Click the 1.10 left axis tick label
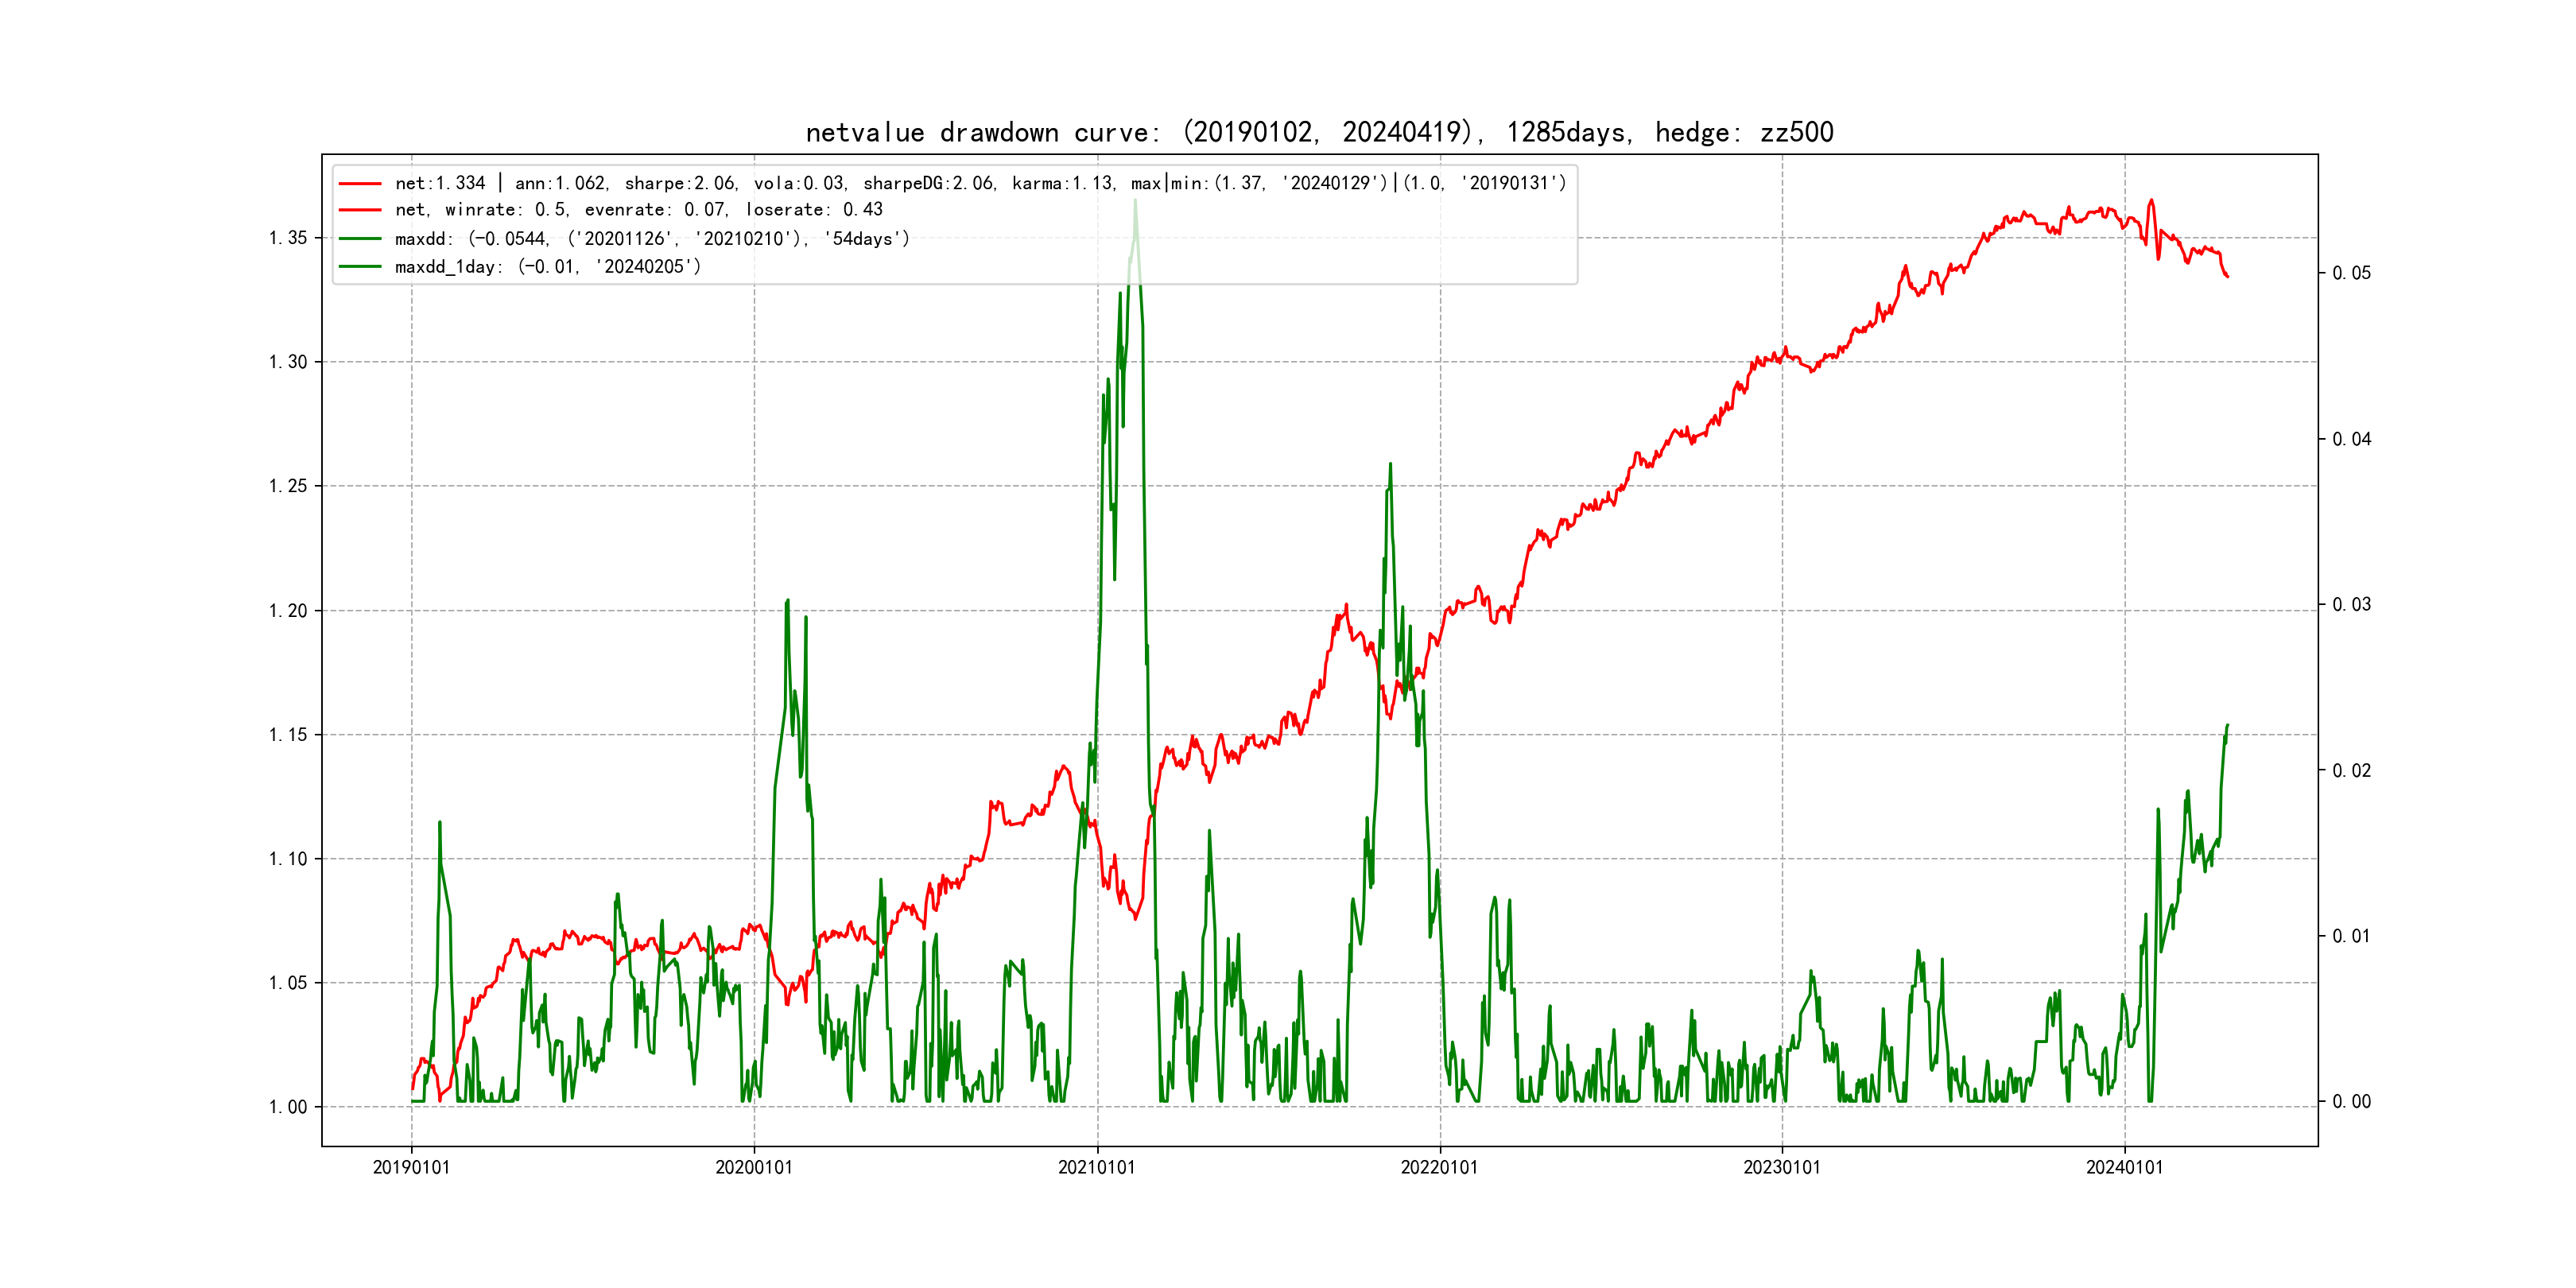The height and width of the screenshot is (1288, 2576). pos(288,859)
